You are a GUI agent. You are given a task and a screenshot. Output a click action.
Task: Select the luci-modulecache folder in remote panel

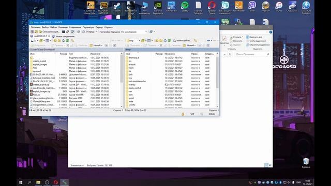point(137,81)
